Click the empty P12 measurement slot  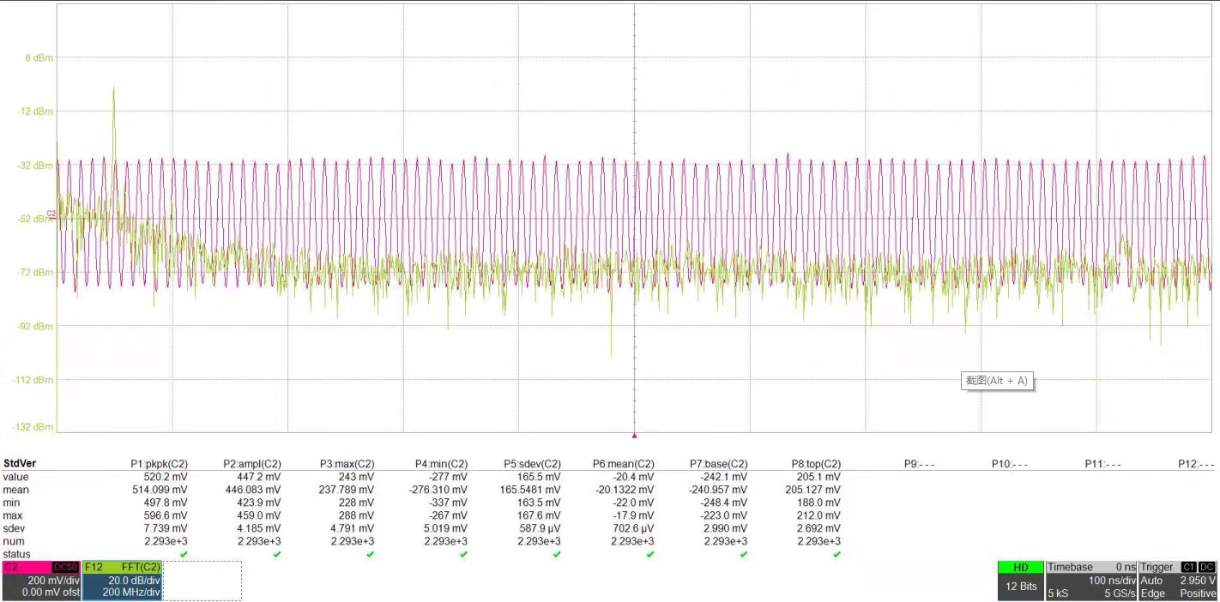coord(1195,464)
